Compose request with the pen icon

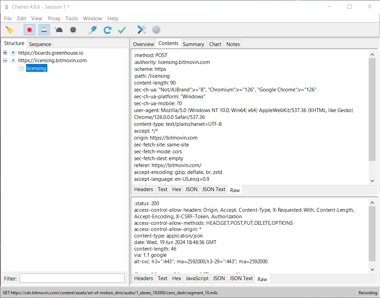[x=93, y=30]
